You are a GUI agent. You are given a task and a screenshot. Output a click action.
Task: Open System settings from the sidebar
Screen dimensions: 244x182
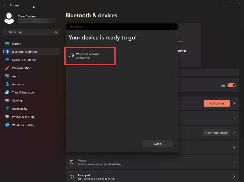16,44
